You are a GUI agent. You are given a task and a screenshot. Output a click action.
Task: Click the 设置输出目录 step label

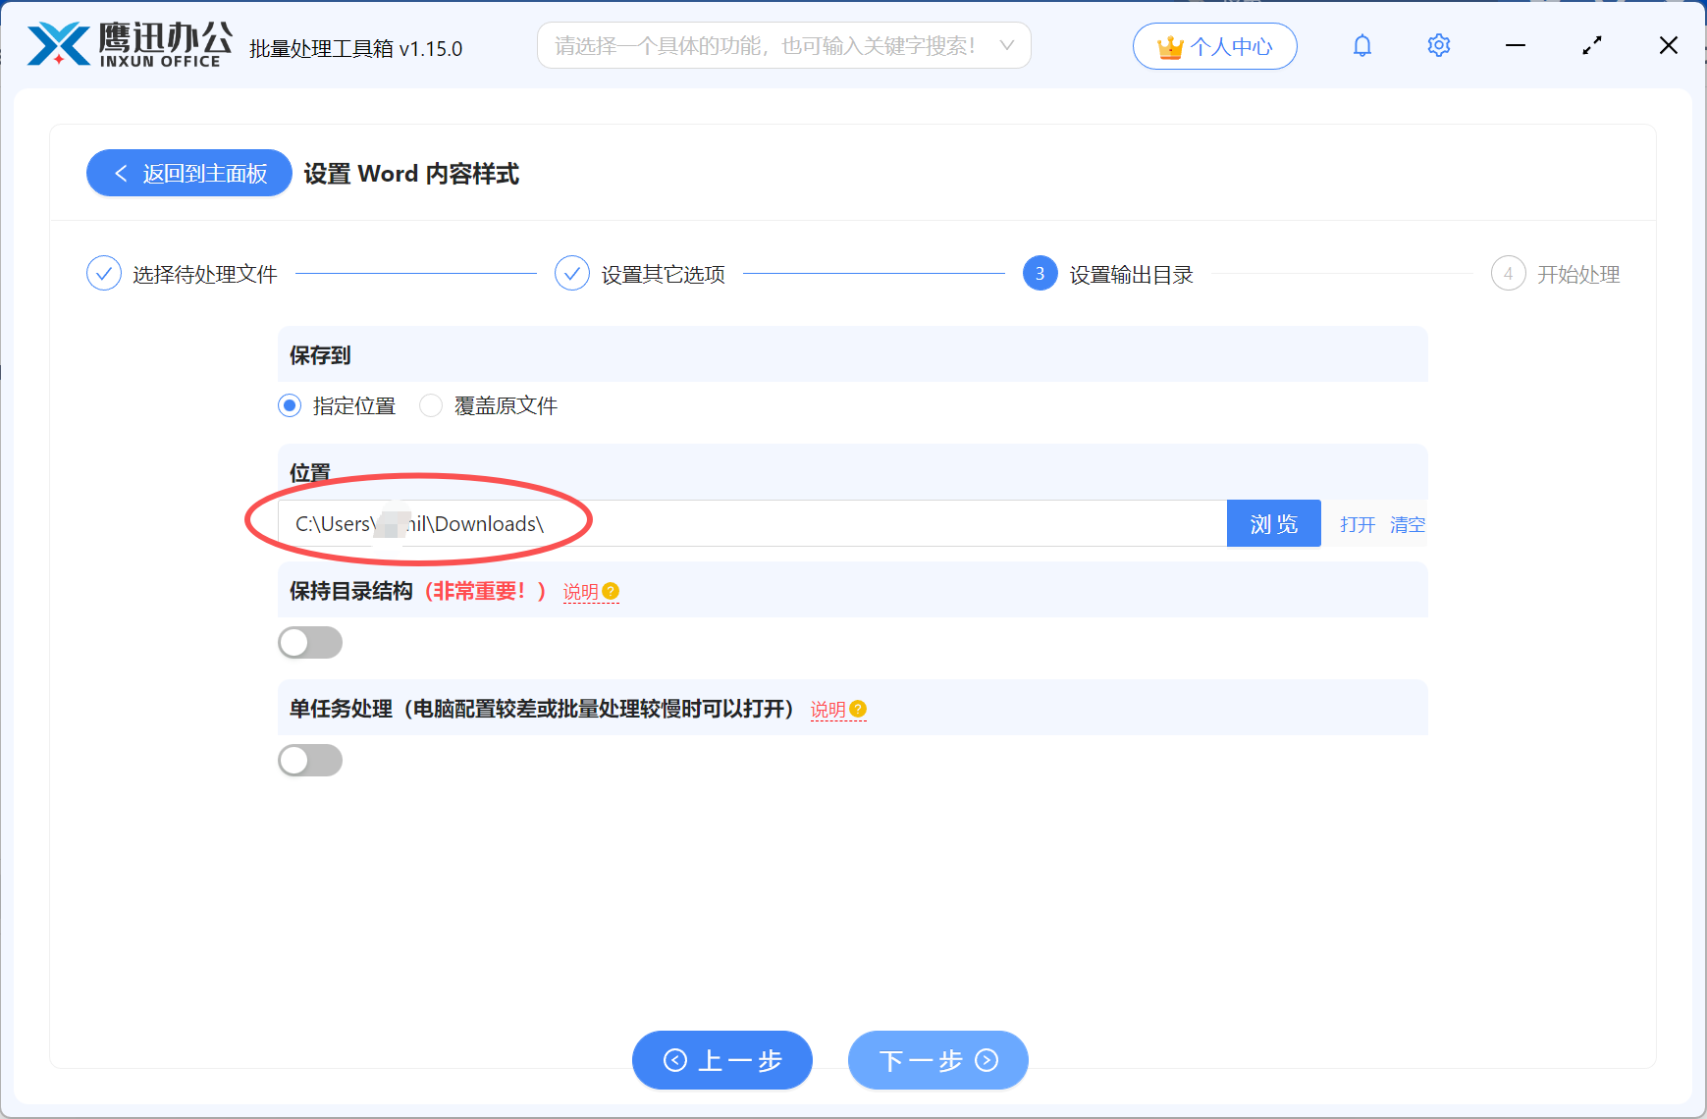(x=1132, y=275)
